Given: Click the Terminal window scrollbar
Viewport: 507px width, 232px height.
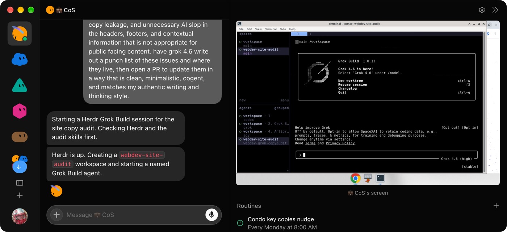Looking at the screenshot, I should [x=485, y=102].
